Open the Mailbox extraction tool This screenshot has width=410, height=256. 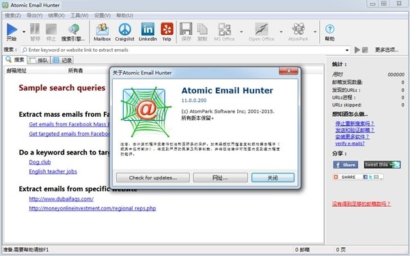[x=102, y=29]
